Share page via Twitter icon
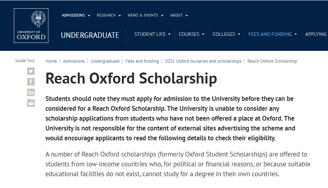 31,71
